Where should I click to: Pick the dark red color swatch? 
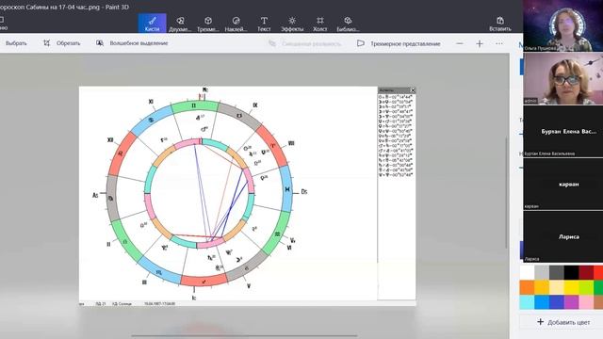pos(586,272)
